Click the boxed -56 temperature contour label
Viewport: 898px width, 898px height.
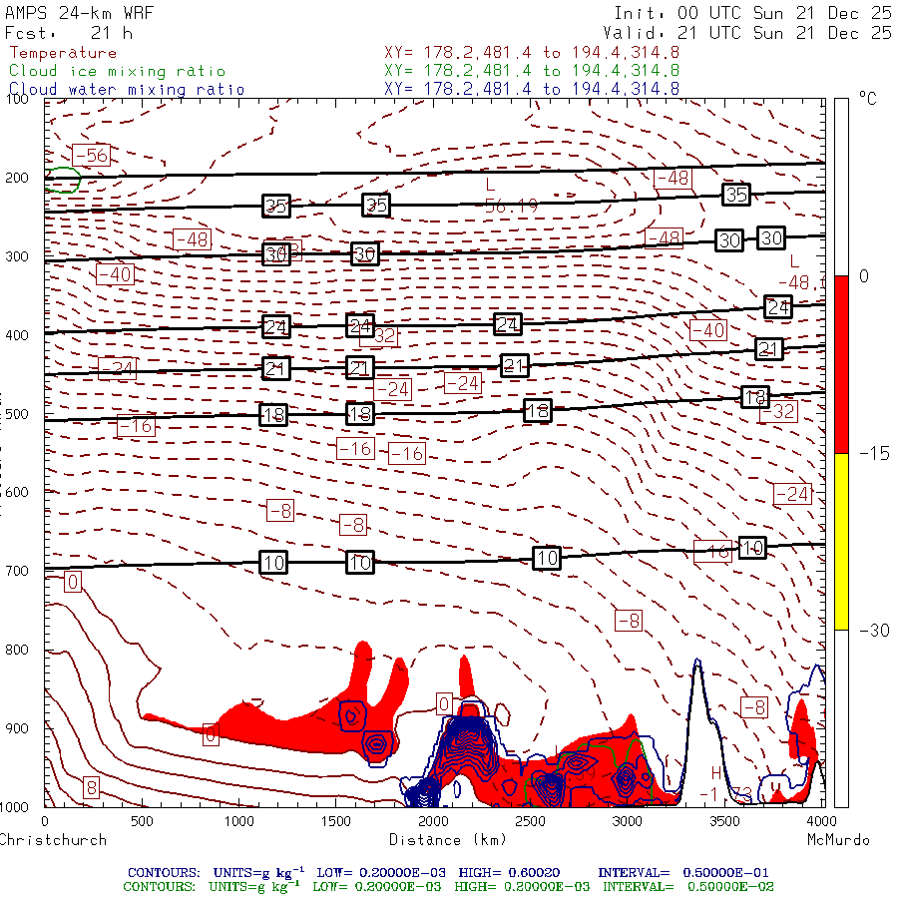pos(91,155)
